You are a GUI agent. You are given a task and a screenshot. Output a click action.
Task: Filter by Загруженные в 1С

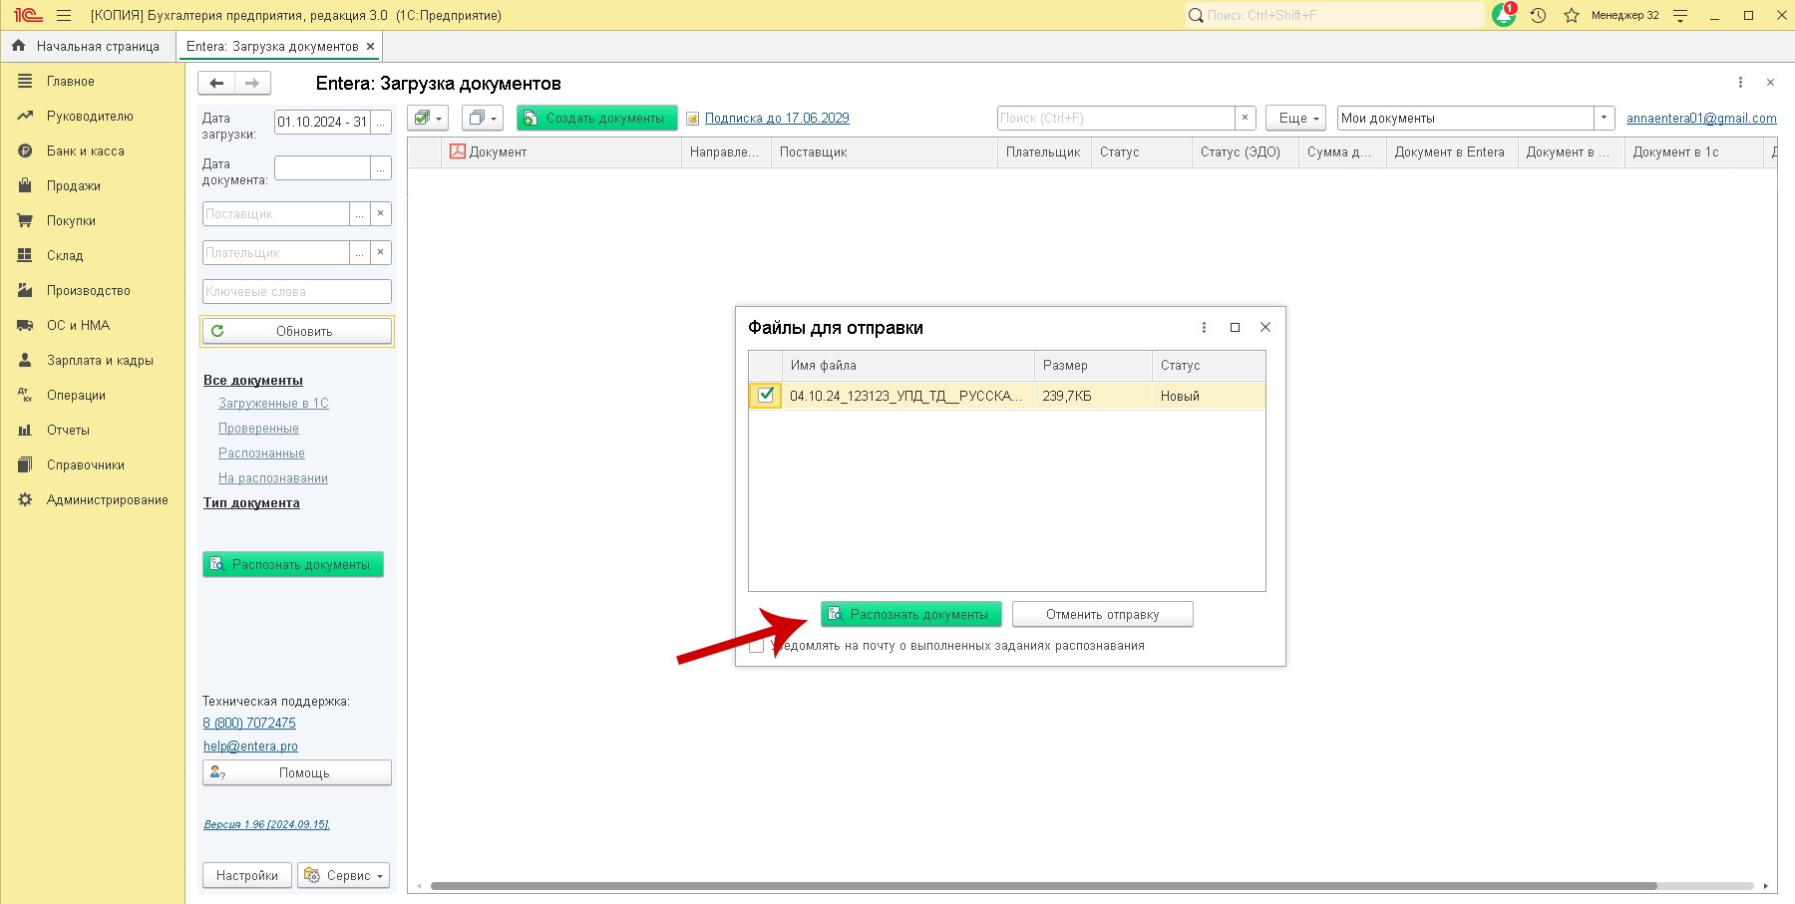coord(273,404)
